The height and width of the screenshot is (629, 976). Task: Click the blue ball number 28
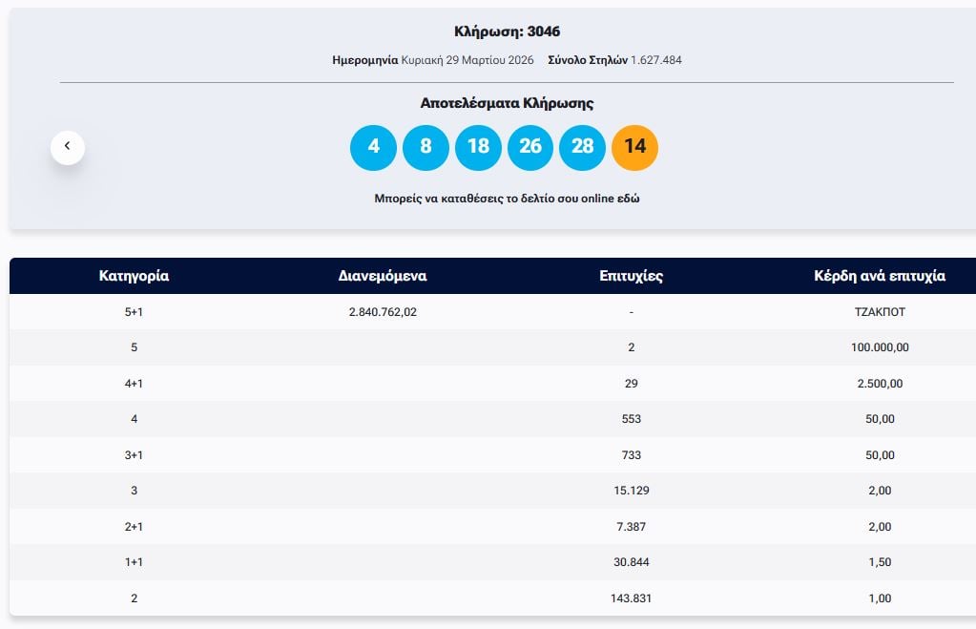(582, 147)
